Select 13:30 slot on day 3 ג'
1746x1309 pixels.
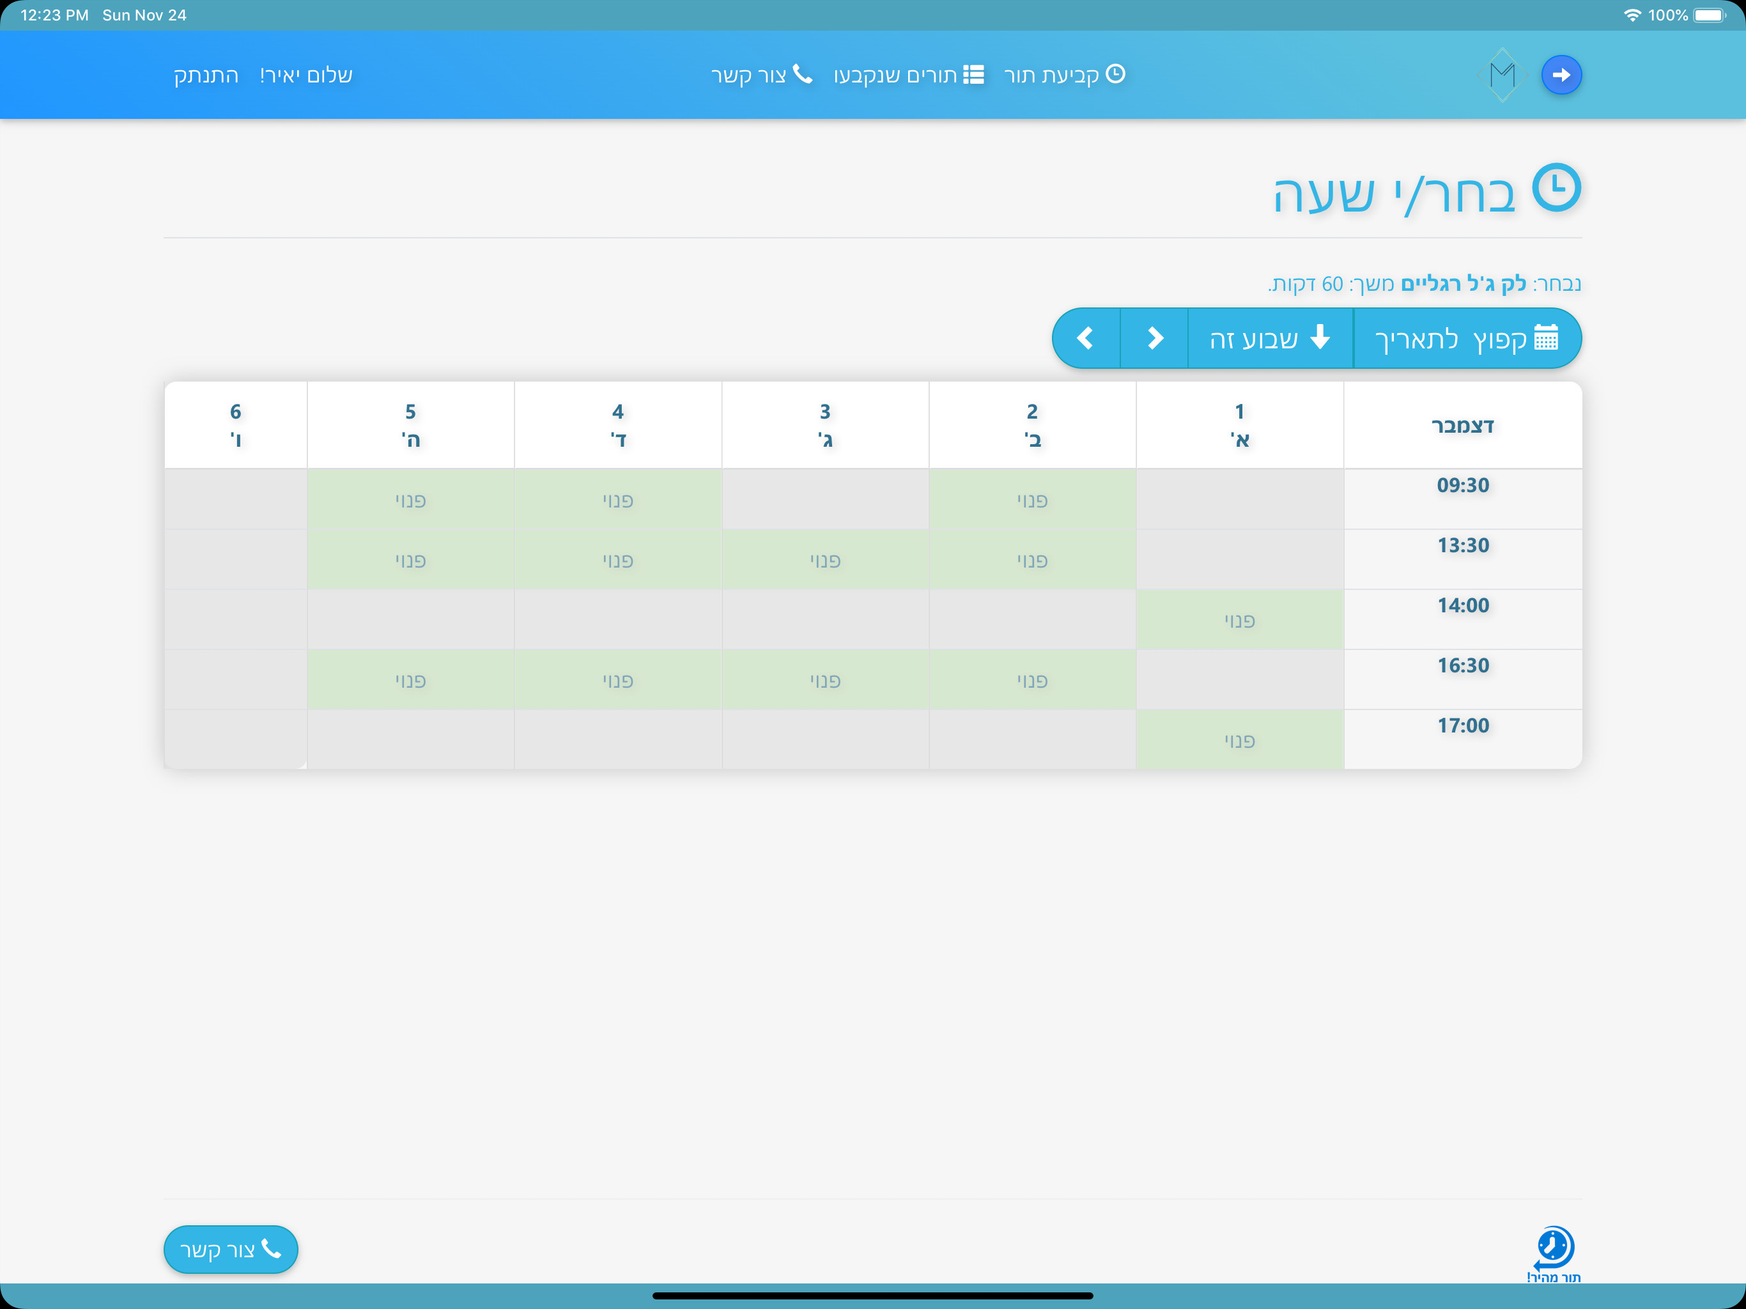(825, 560)
